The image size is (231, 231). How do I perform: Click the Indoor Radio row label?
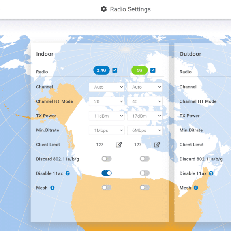[x=42, y=72]
